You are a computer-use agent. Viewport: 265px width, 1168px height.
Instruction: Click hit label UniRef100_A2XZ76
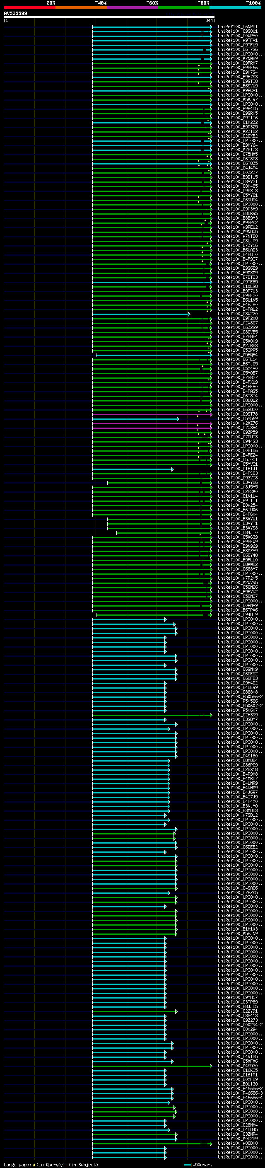point(237,423)
